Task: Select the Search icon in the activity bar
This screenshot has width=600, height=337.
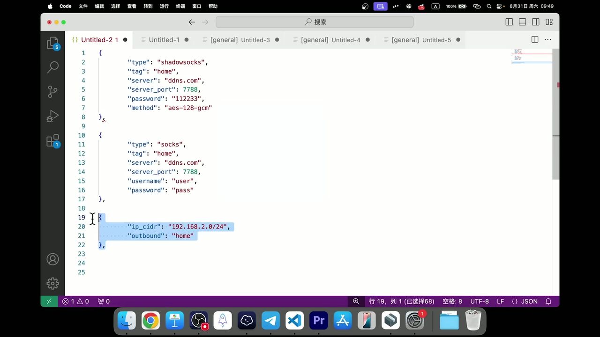Action: pyautogui.click(x=52, y=67)
